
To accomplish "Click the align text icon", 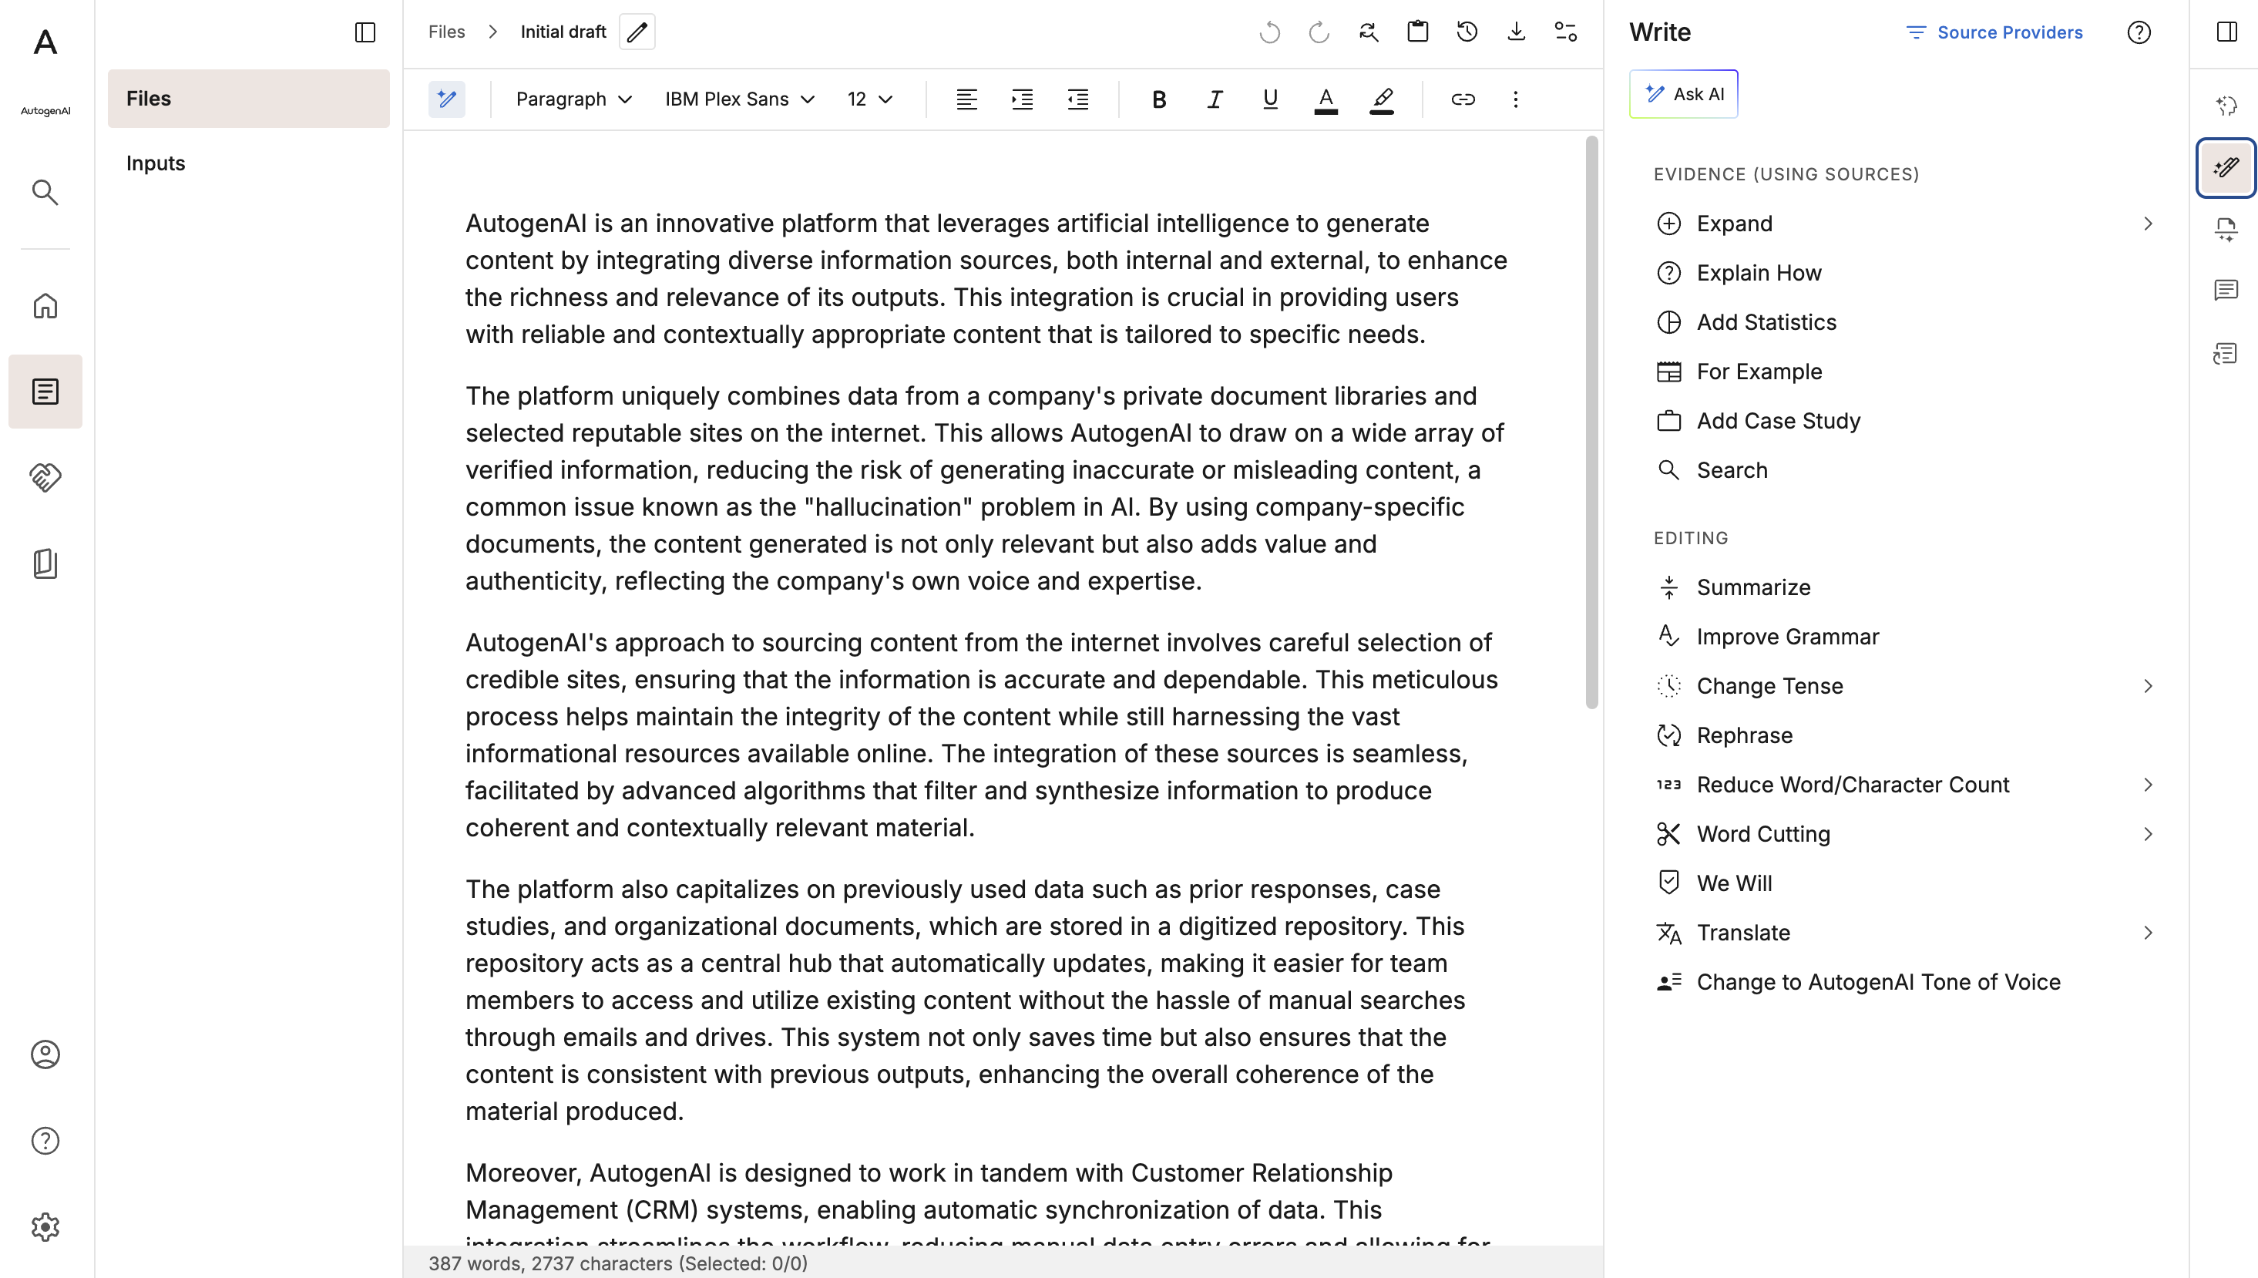I will click(x=966, y=99).
